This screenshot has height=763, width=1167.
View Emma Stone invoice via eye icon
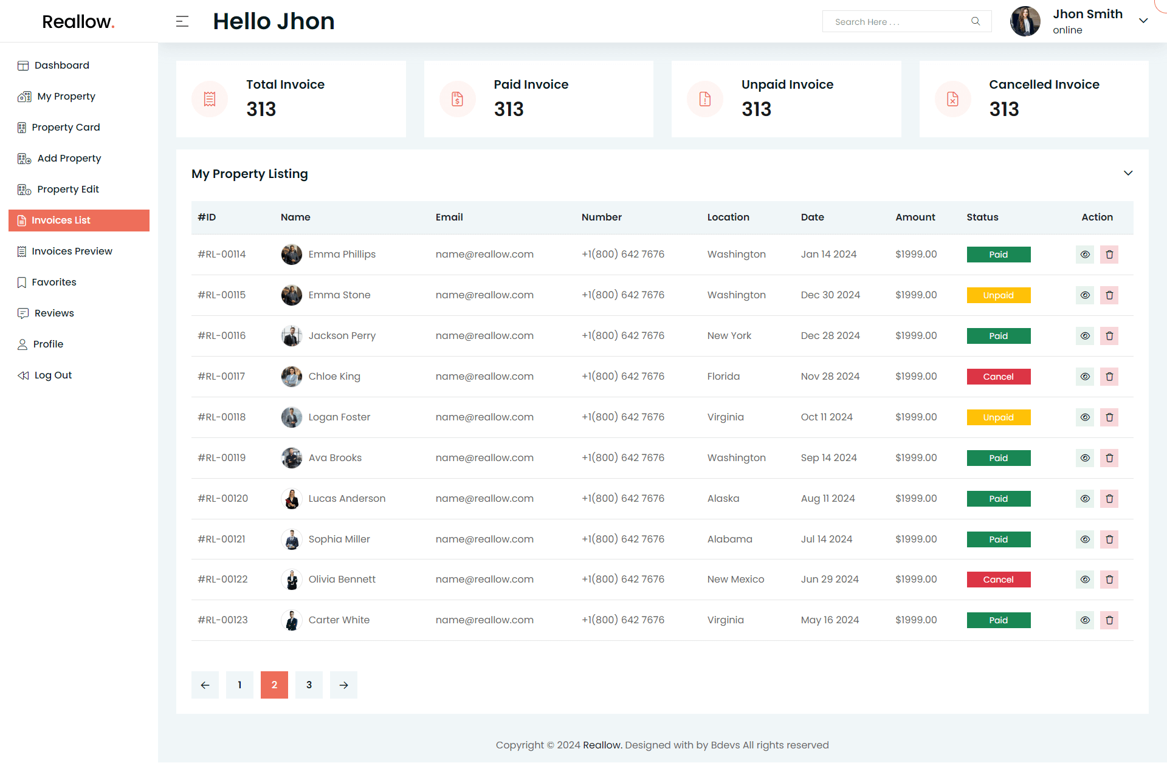1085,295
